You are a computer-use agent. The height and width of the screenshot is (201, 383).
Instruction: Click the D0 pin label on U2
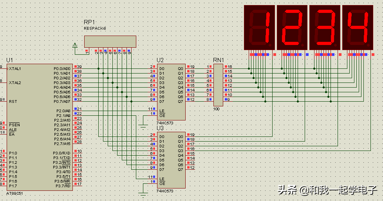[x=162, y=68]
